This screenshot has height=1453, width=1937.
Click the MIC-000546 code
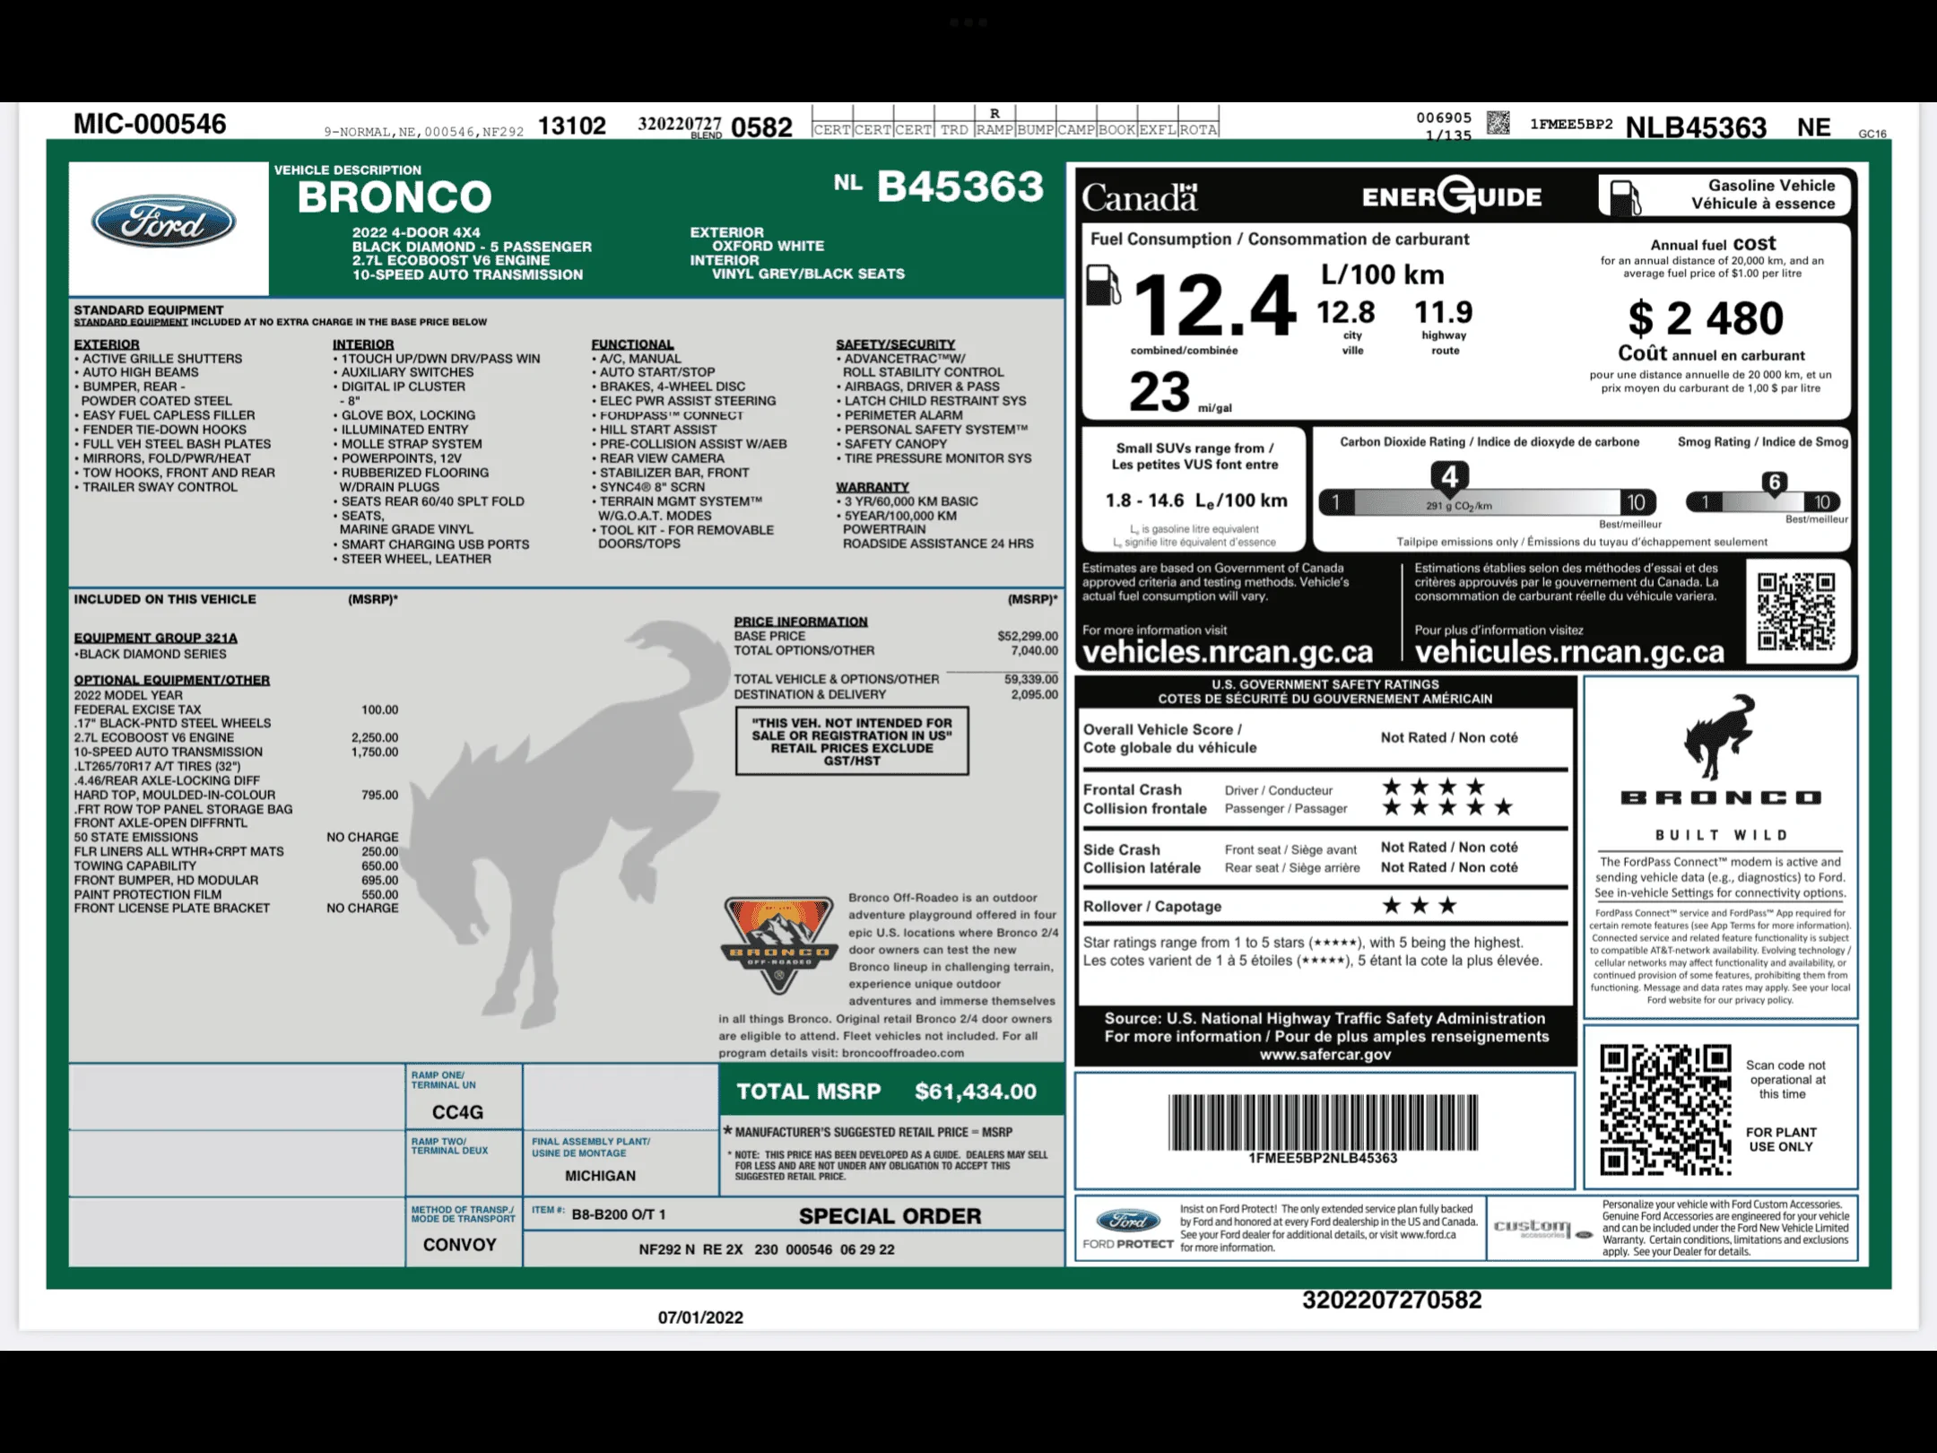[150, 124]
